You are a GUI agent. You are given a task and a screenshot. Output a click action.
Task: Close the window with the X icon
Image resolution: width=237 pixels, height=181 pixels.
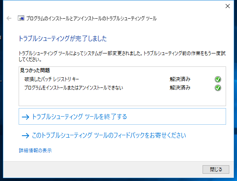227,6
